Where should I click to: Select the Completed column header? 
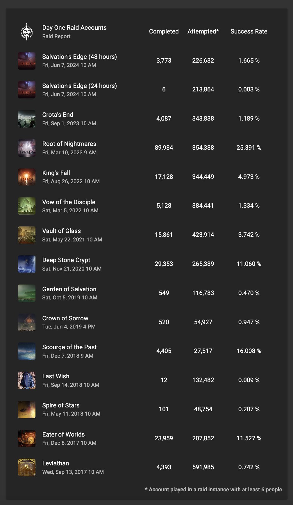tap(164, 31)
